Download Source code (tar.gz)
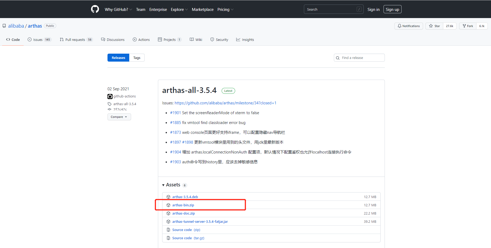Viewport: 491px width, 248px height. click(188, 238)
